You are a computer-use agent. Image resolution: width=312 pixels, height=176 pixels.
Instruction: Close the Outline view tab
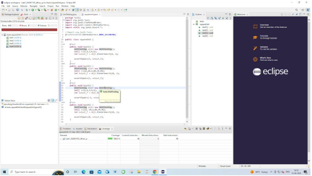tap(204, 14)
